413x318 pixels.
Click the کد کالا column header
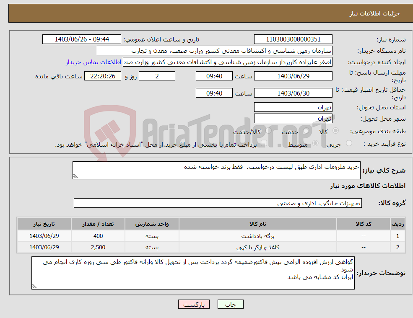click(x=364, y=224)
